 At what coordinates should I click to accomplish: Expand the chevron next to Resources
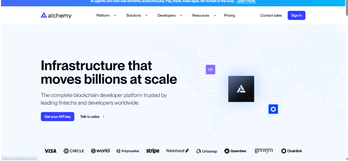pyautogui.click(x=215, y=16)
